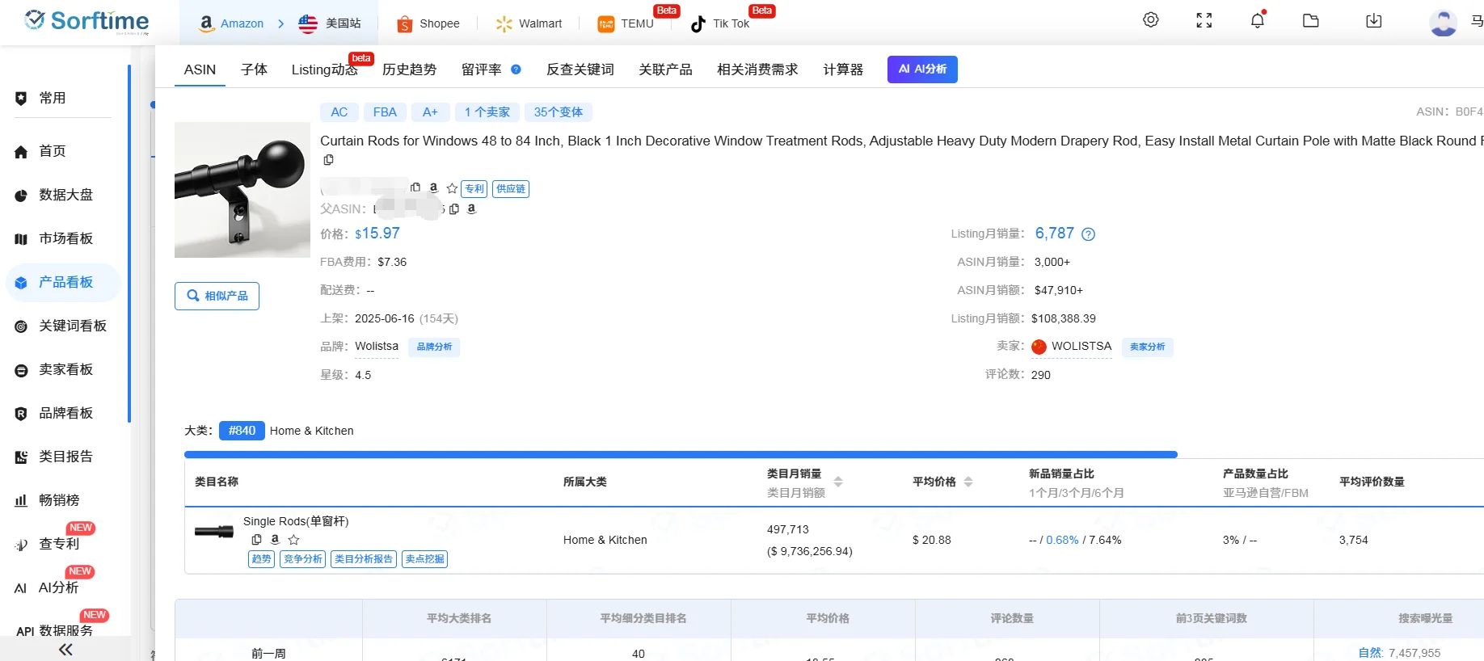Select Tik Tok platform
Viewport: 1484px width, 661px height.
pyautogui.click(x=720, y=23)
